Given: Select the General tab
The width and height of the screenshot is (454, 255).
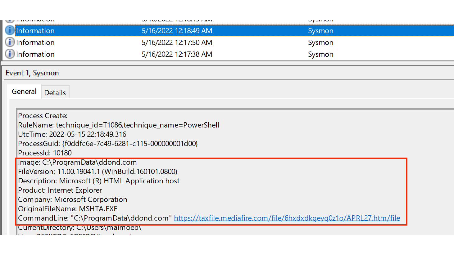Looking at the screenshot, I should tap(24, 91).
